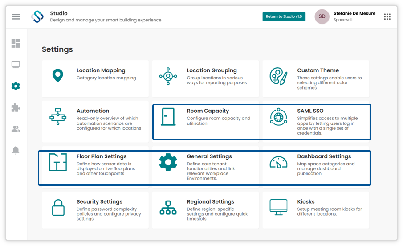Click the Spacewell tenant label
The width and height of the screenshot is (403, 246).
pyautogui.click(x=343, y=20)
